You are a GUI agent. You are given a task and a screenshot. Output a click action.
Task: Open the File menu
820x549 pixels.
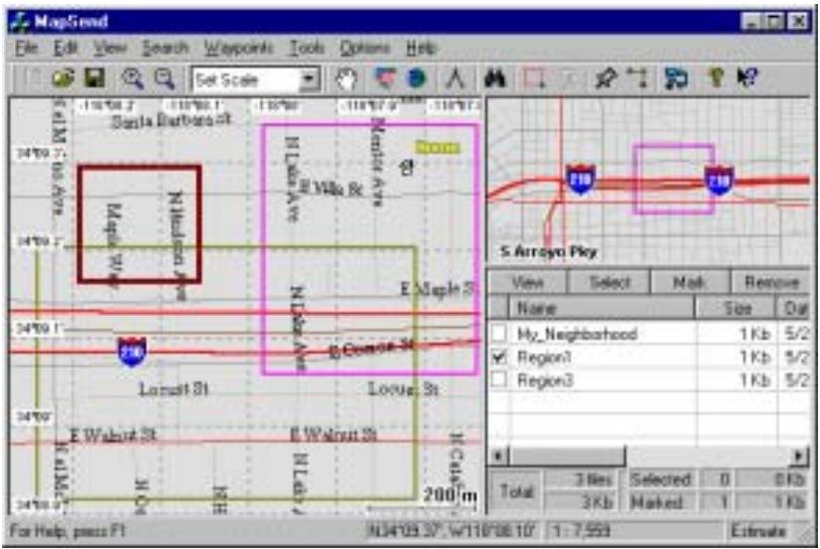(26, 48)
